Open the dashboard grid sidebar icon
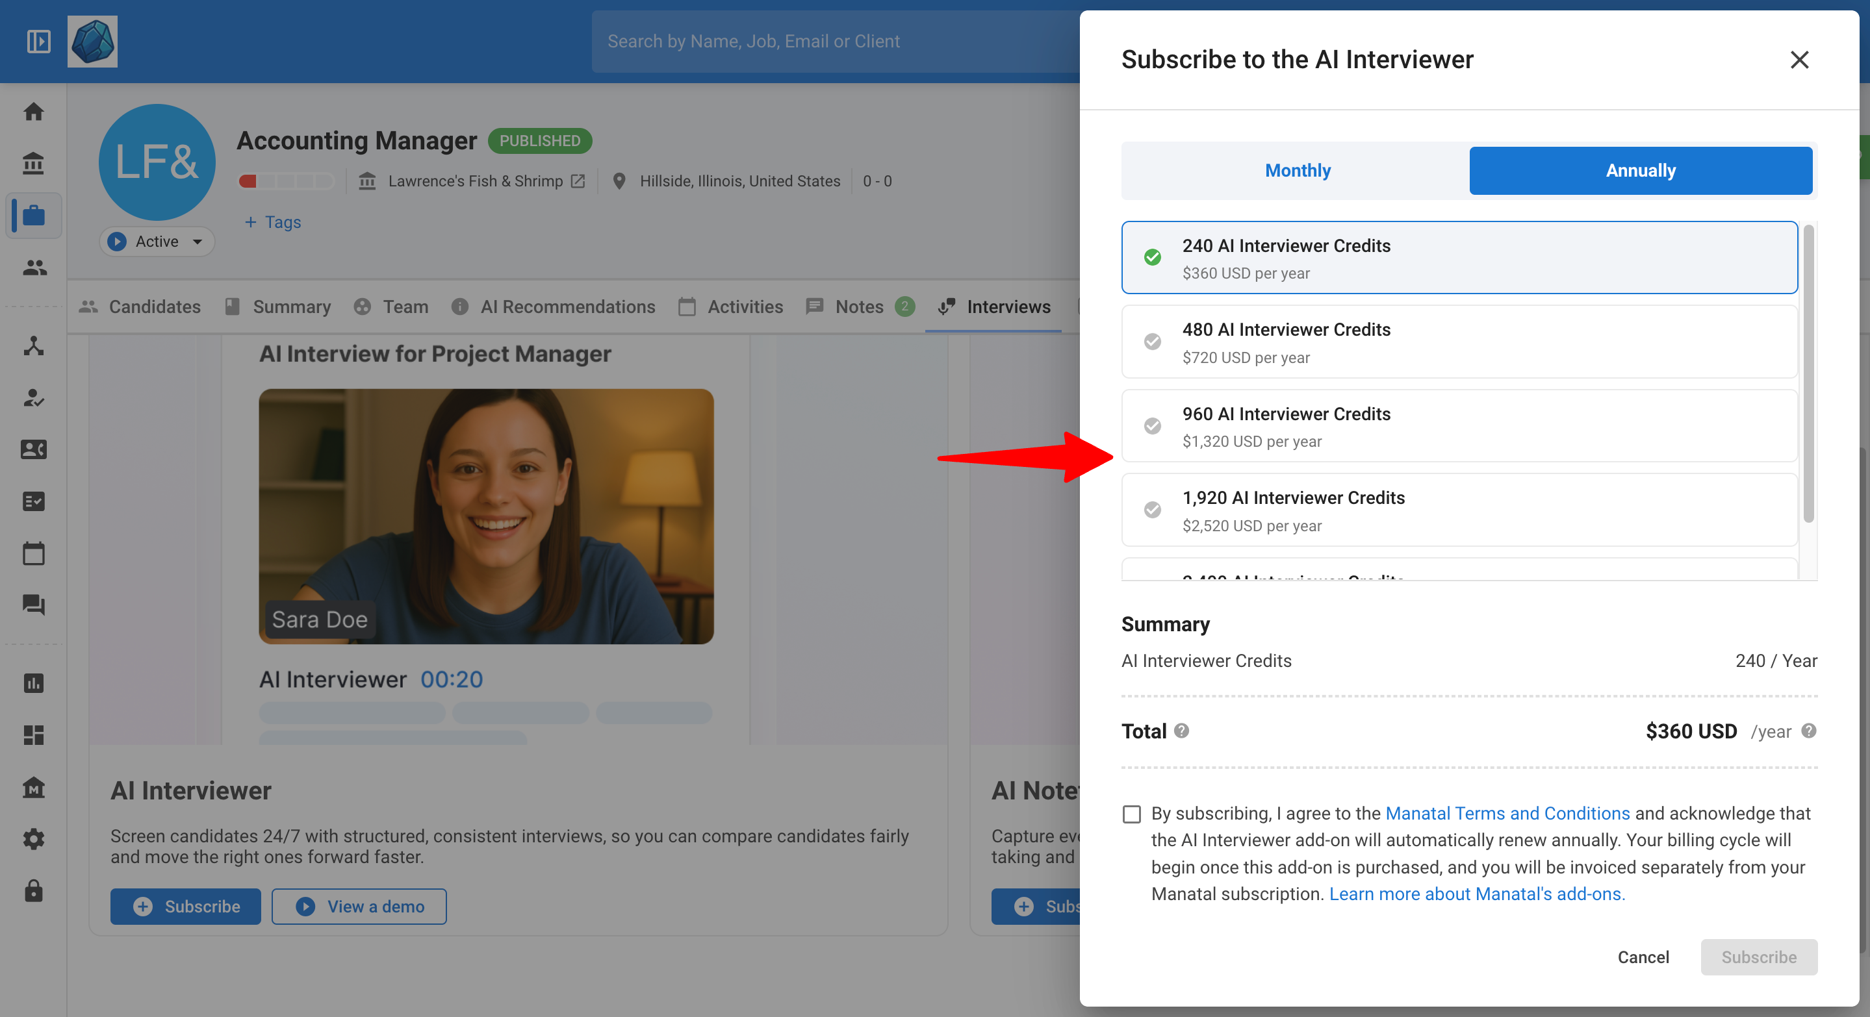Image resolution: width=1870 pixels, height=1017 pixels. [33, 736]
